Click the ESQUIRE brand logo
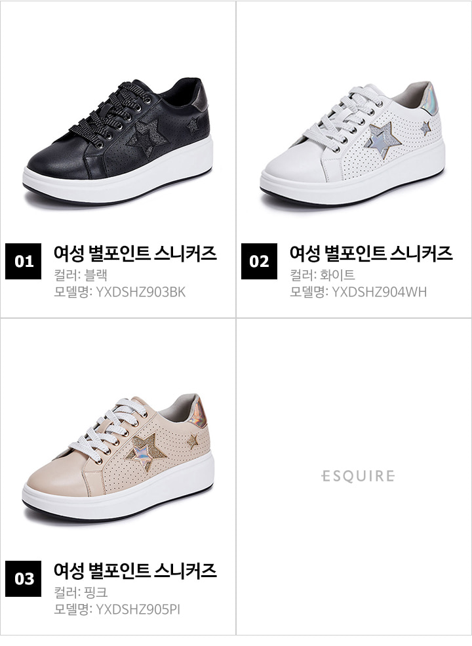The height and width of the screenshot is (646, 472). 358,476
